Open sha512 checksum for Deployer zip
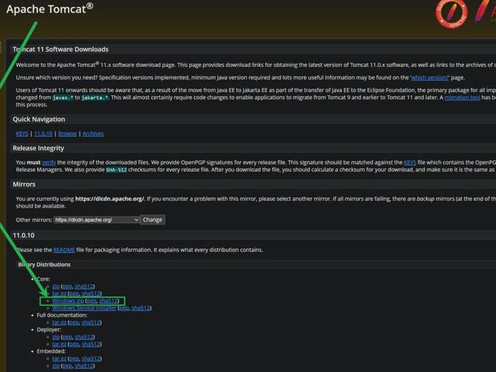 [84, 337]
